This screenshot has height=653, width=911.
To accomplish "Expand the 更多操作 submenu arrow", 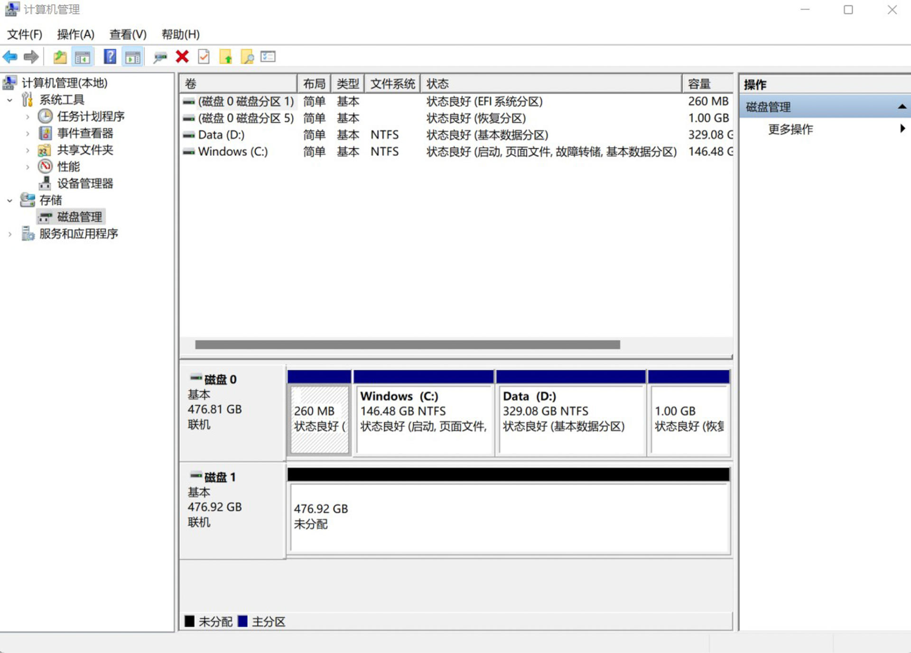I will [x=902, y=128].
